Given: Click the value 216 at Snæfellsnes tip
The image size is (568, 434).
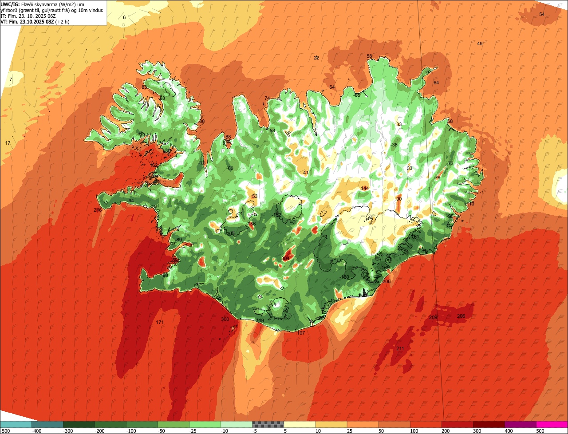Looking at the screenshot, I should [x=98, y=210].
